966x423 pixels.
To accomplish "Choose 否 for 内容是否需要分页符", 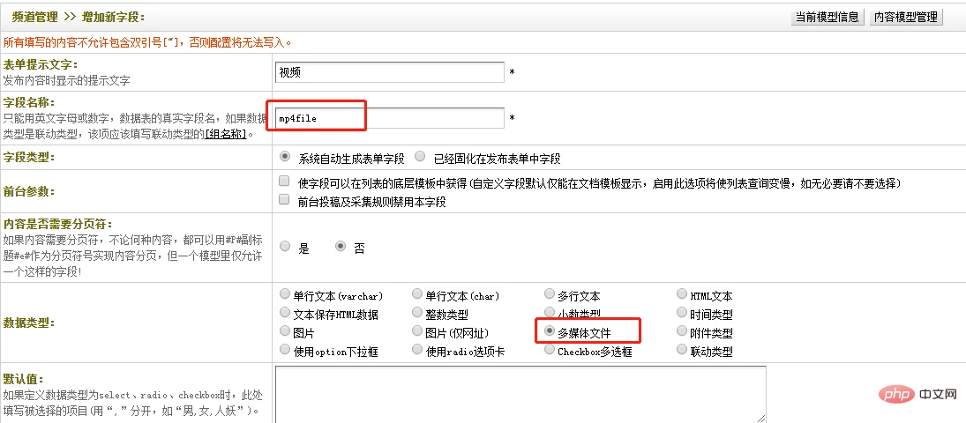I will [x=340, y=246].
